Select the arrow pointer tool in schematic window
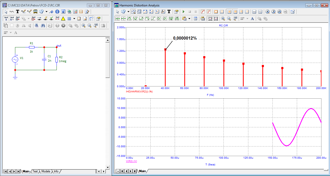330x176 pixels. click(6, 12)
